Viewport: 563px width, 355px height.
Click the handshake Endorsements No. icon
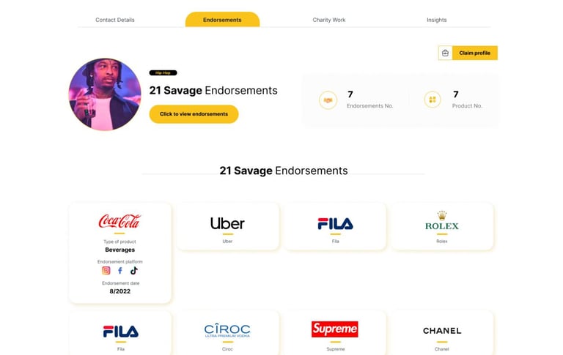(x=328, y=100)
